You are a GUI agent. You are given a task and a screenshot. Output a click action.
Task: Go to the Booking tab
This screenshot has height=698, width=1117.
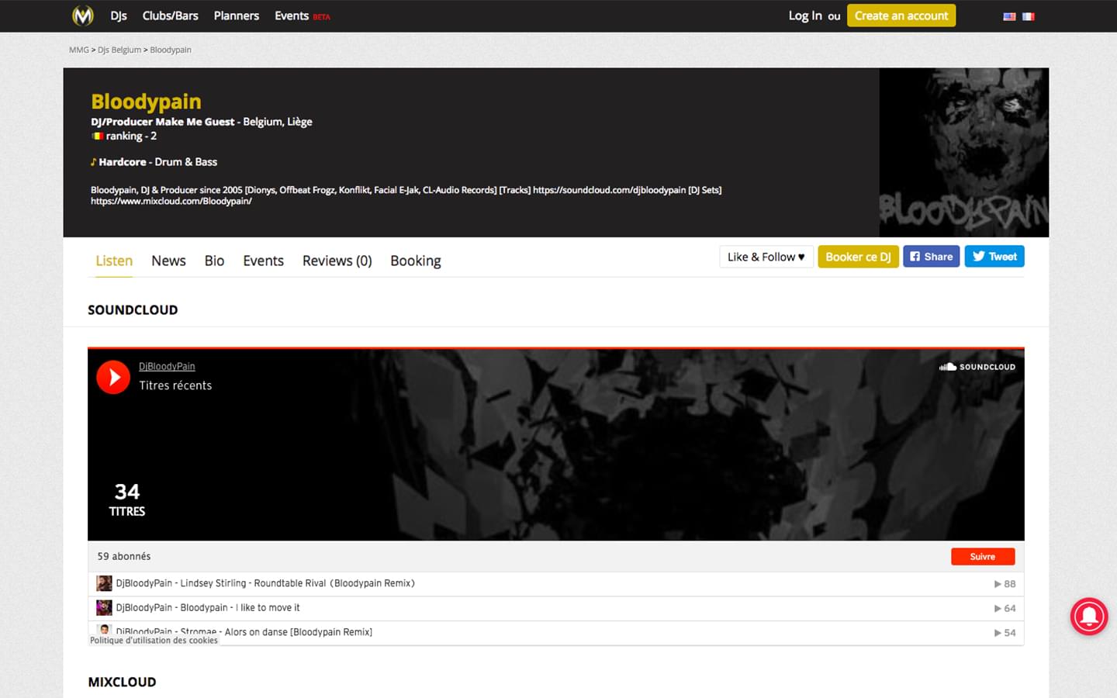pyautogui.click(x=415, y=261)
